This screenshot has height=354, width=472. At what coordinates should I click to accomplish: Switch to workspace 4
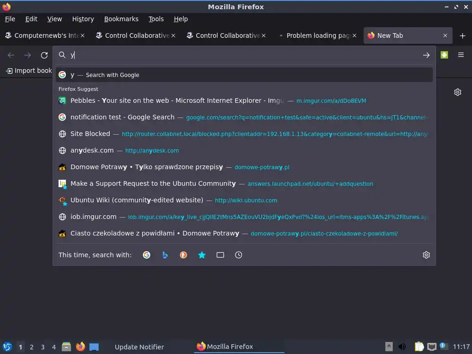[x=54, y=347]
